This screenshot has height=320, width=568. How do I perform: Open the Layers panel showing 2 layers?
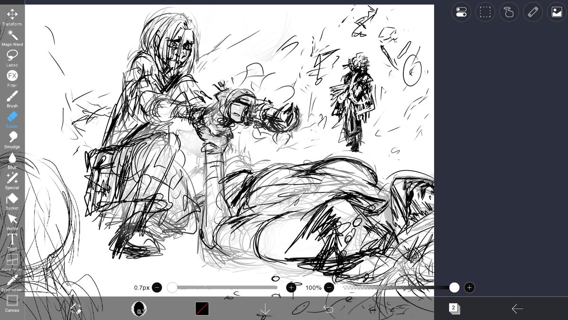(453, 310)
